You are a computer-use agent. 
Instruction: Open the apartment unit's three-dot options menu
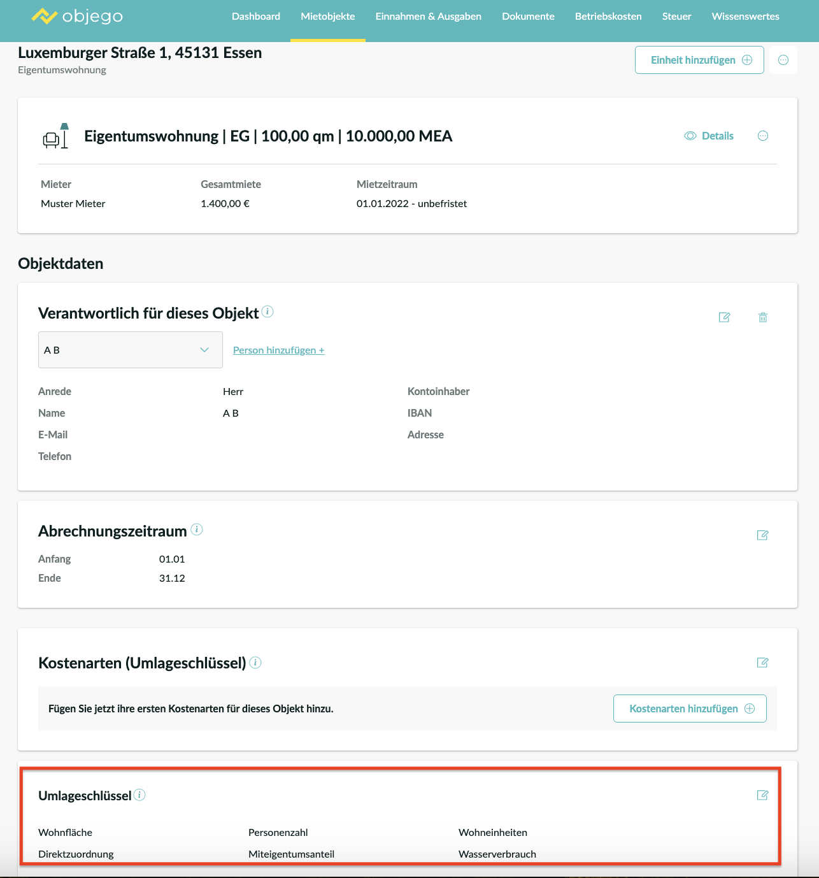pos(763,136)
